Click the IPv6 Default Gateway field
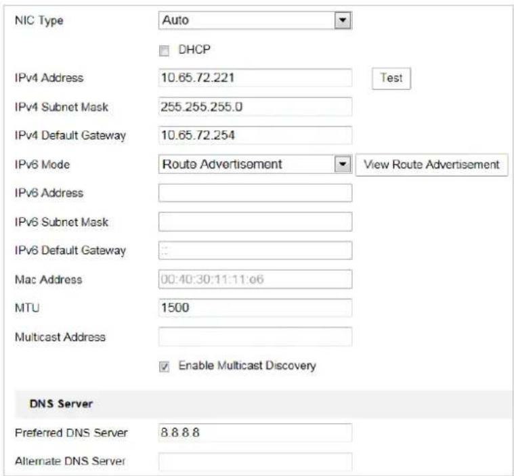Screen dimensions: 514x476 255,251
